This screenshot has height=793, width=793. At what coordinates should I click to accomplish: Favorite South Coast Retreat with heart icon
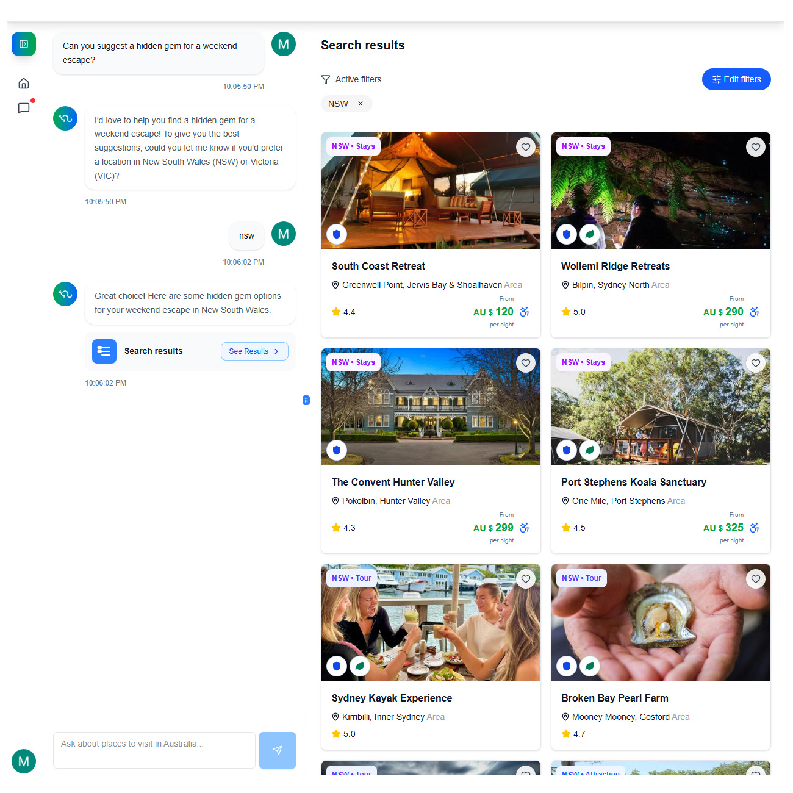click(526, 147)
